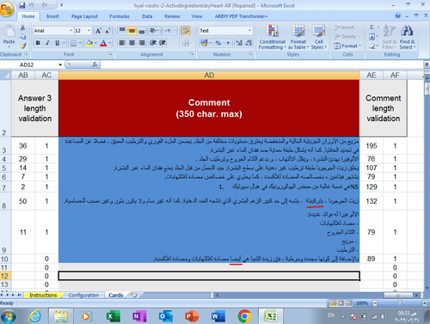This screenshot has width=430, height=324.
Task: Apply Comma Style number format
Action: click(228, 43)
